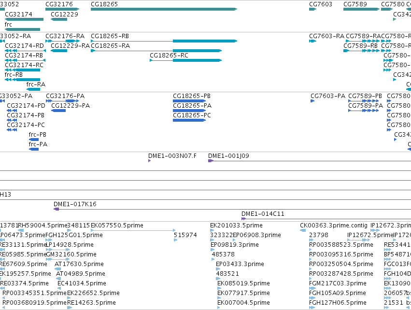This screenshot has width=411, height=310.
Task: Click the CG12229 gene label
Action: click(64, 14)
